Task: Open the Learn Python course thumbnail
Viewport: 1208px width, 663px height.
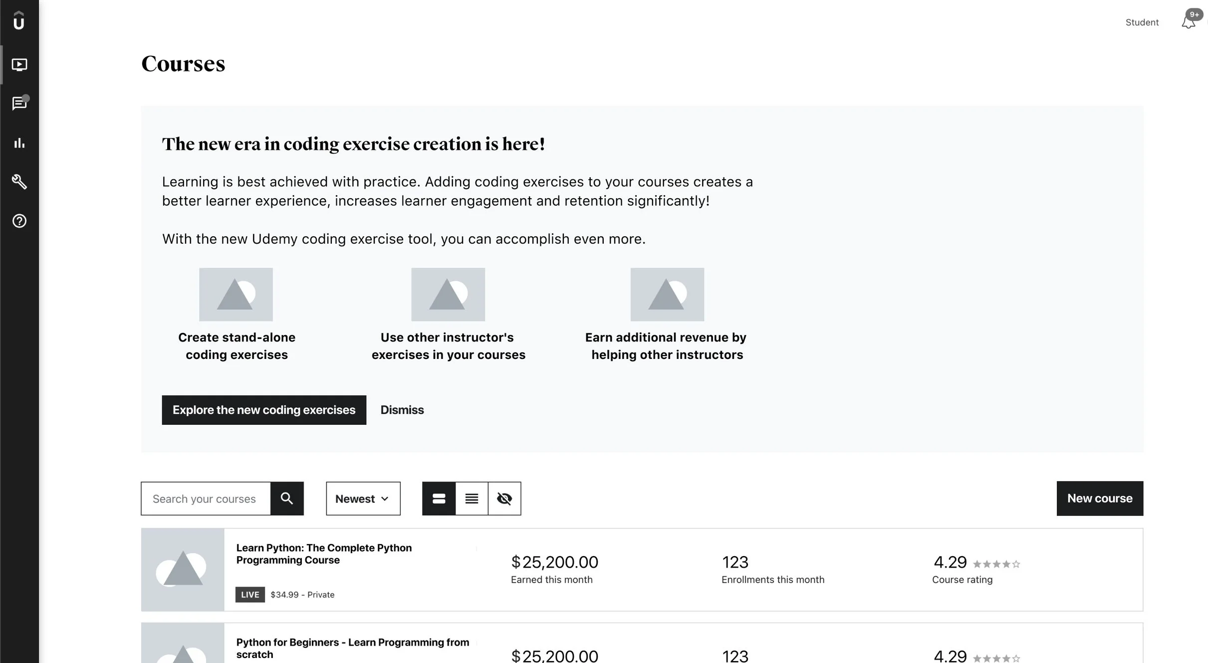Action: coord(183,570)
